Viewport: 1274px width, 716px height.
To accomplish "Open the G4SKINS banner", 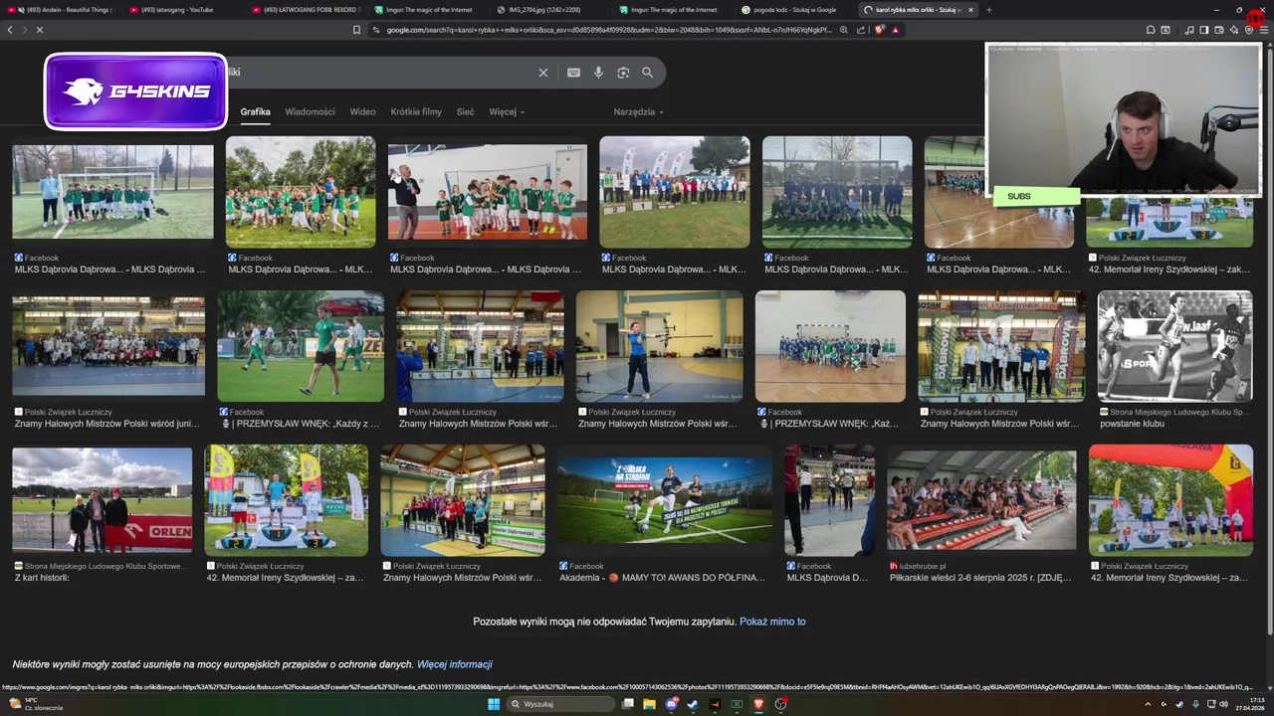I will coord(135,91).
